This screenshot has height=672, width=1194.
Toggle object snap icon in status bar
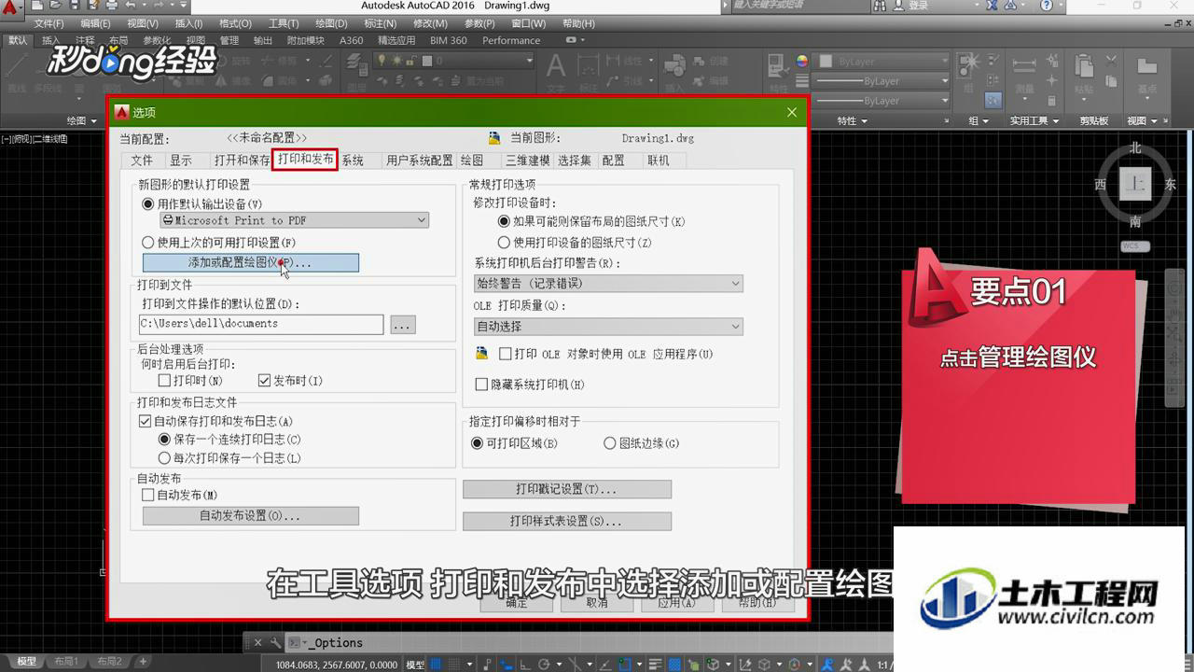[624, 665]
